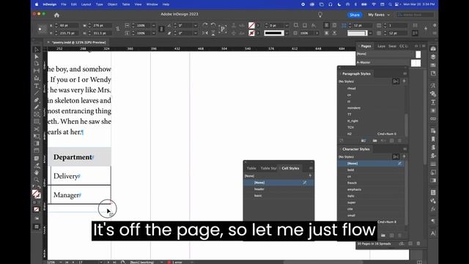The width and height of the screenshot is (469, 264).
Task: Click the Create new style plus in Paragraph Styles
Action: 404,81
